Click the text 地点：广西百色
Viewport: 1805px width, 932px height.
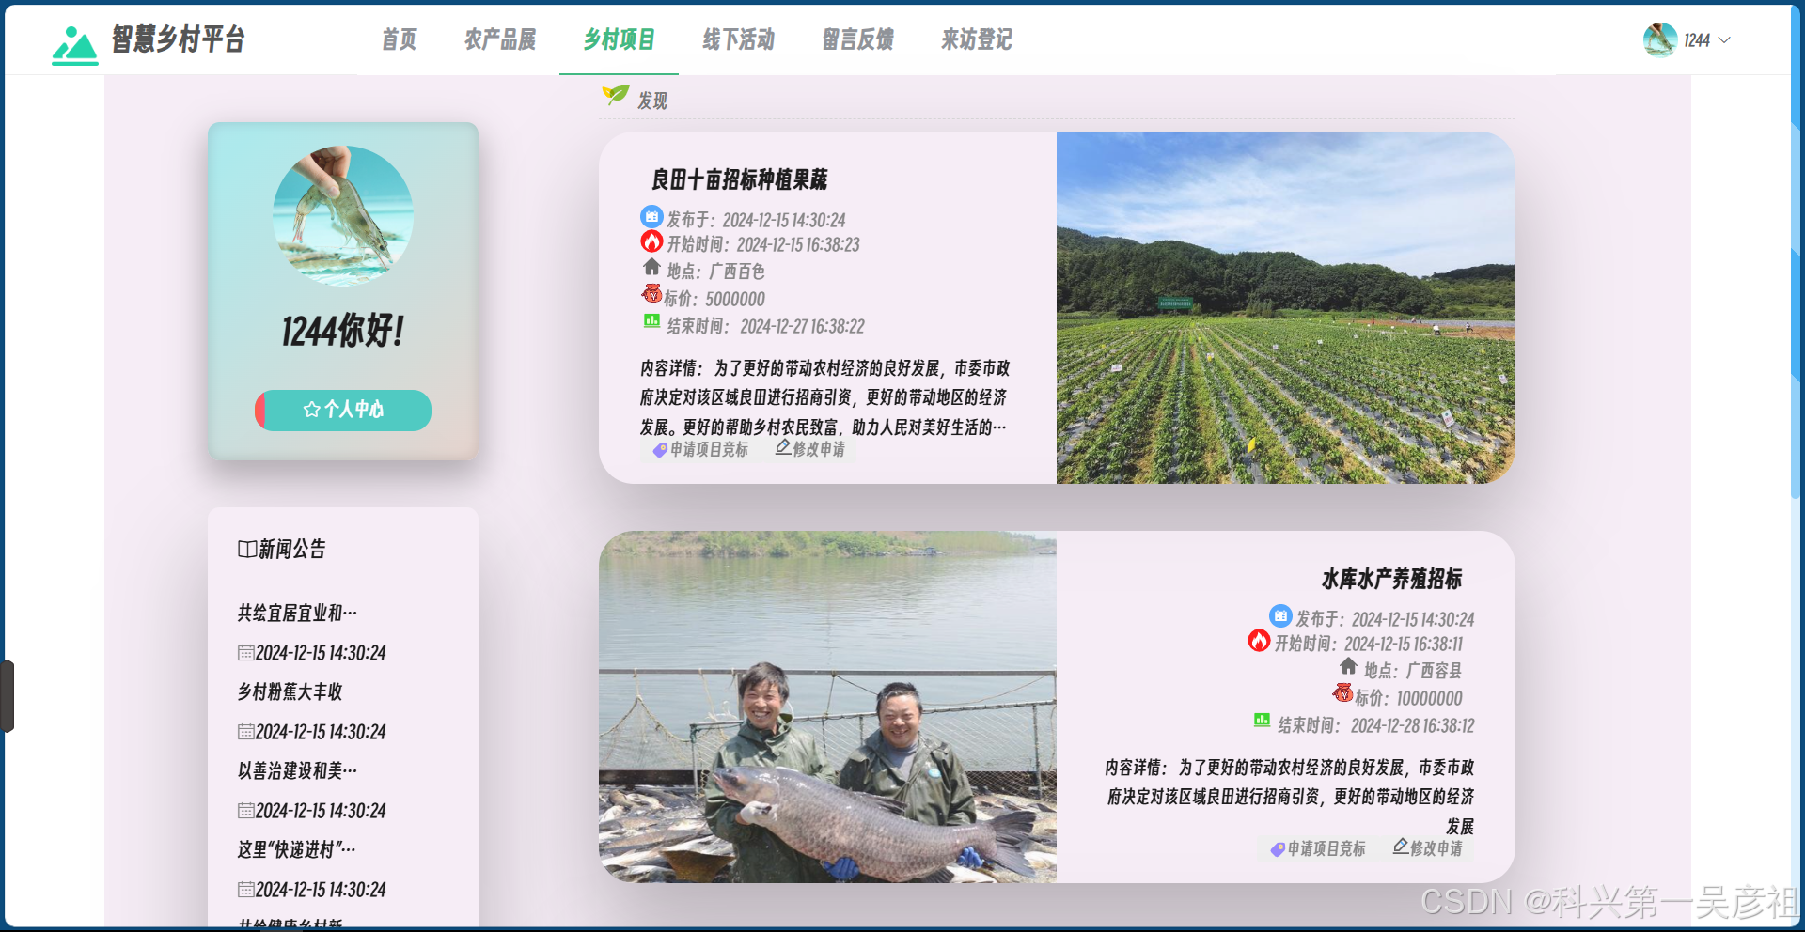(x=716, y=272)
